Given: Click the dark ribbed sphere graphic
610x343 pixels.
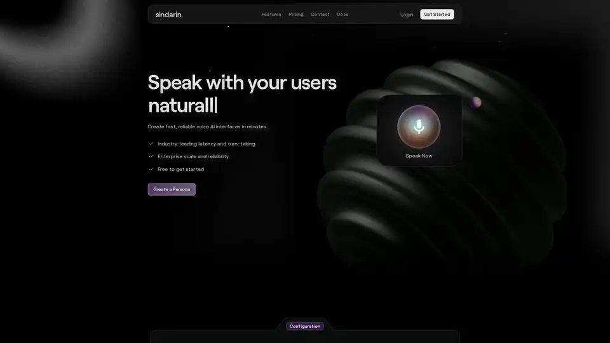Looking at the screenshot, I should 442,163.
